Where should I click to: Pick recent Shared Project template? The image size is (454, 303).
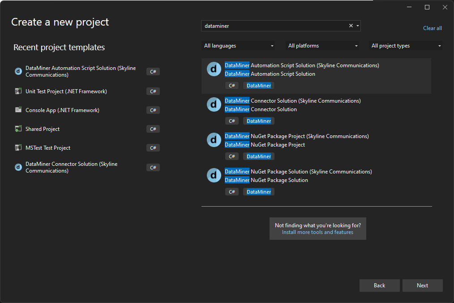[43, 129]
